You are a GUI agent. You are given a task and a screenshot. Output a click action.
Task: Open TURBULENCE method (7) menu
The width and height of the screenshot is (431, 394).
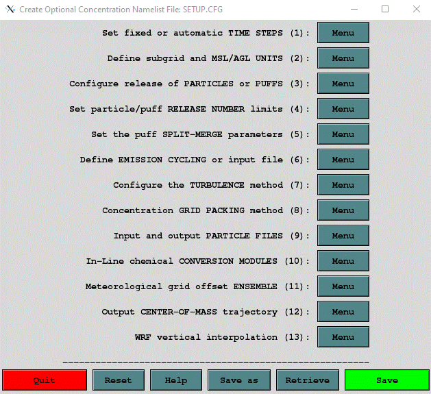(x=343, y=185)
